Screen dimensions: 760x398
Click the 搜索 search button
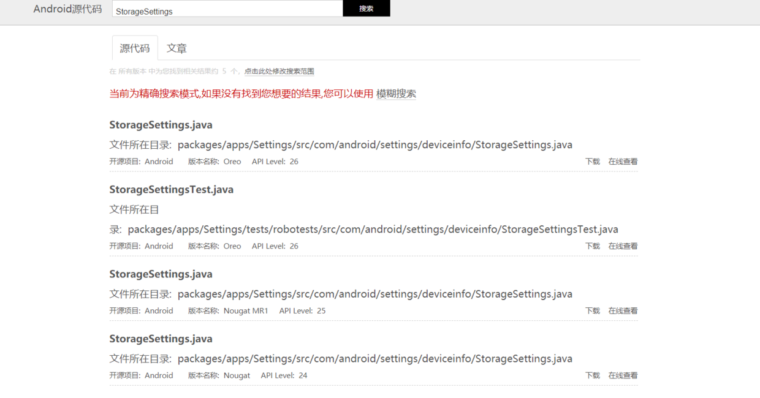click(x=366, y=8)
